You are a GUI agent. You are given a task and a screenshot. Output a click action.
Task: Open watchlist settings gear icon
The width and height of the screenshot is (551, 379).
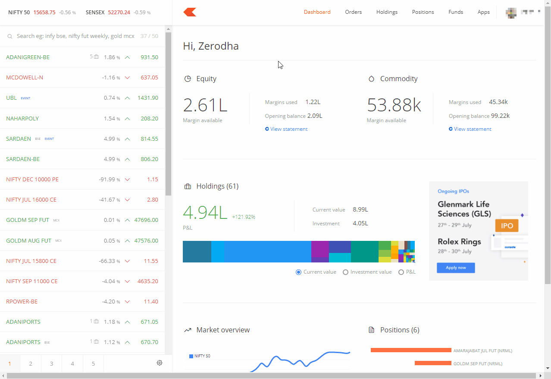point(160,363)
